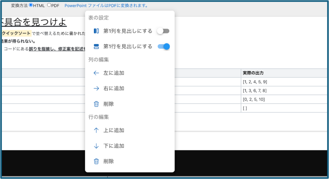Click the down arrow icon for 下に追加
The image size is (329, 179).
point(96,146)
